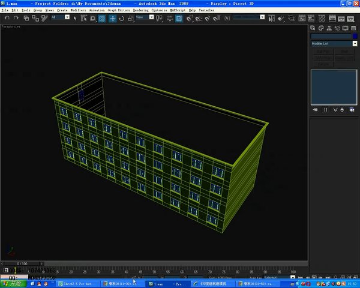Select the Move transform tool

tap(113, 19)
